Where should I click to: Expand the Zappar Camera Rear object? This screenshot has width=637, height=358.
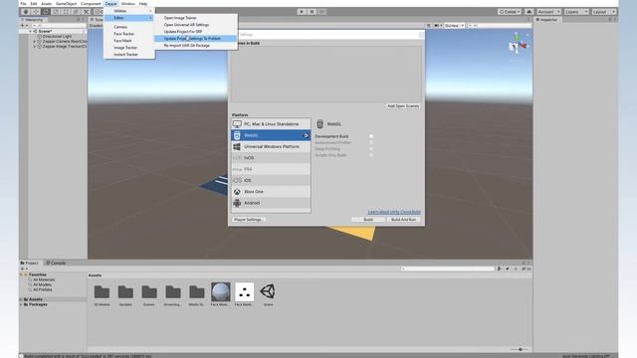click(x=35, y=42)
